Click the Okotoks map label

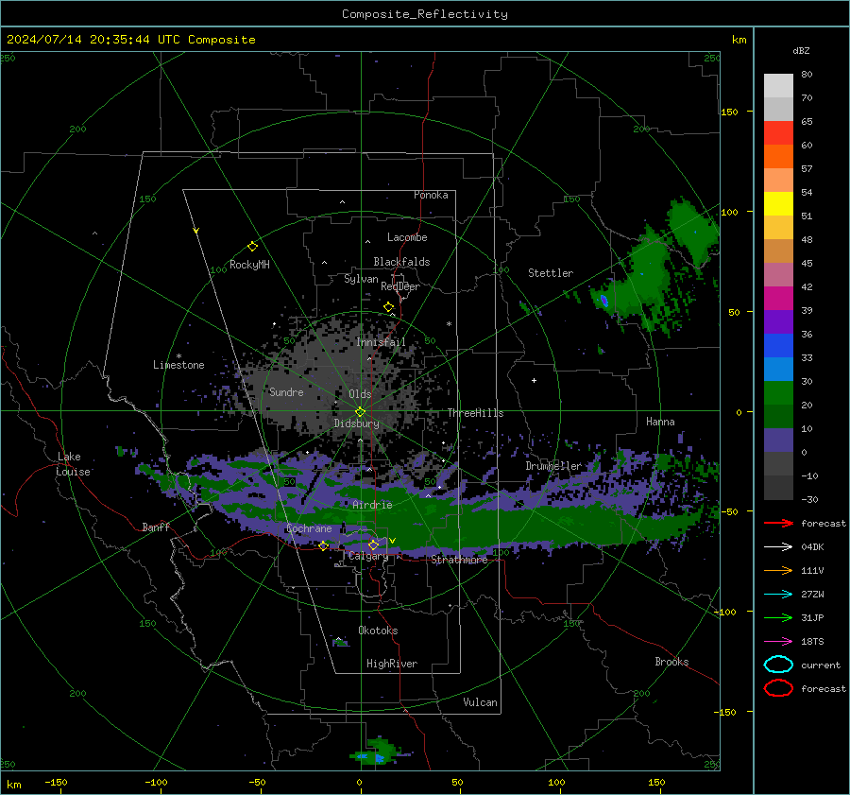point(378,631)
